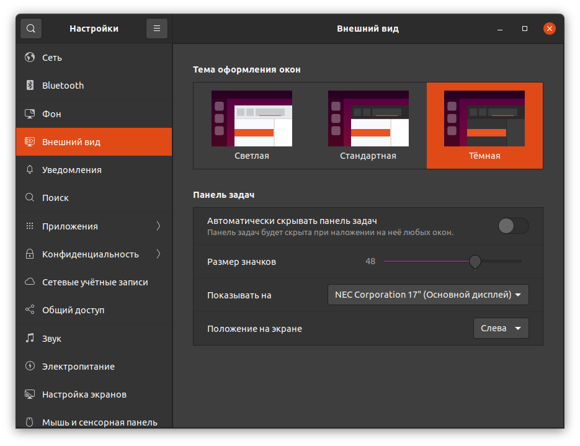Open the NEC Corporation display dropdown
Viewport: 580px width, 446px height.
pyautogui.click(x=428, y=295)
